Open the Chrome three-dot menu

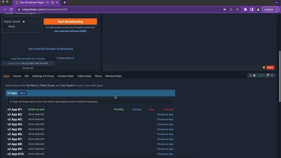pos(277,10)
